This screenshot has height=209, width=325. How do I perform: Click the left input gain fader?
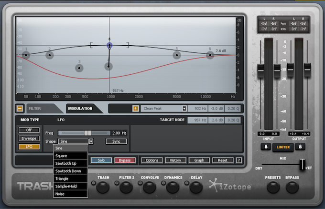coord(261,71)
